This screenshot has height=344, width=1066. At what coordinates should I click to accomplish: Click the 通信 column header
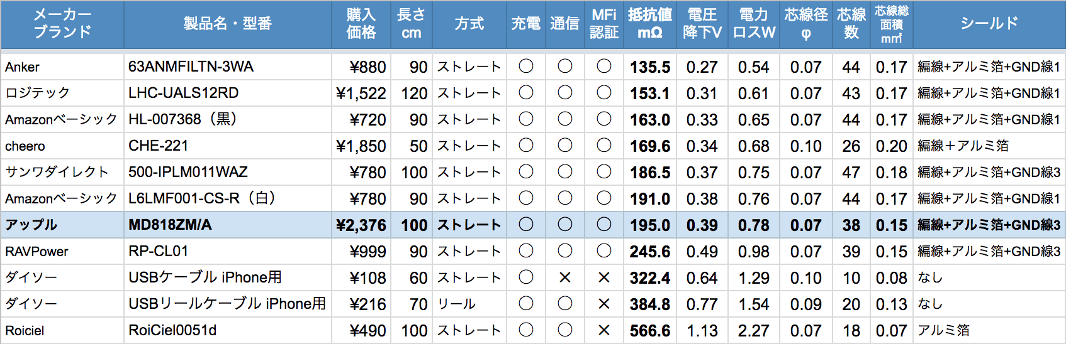(565, 24)
